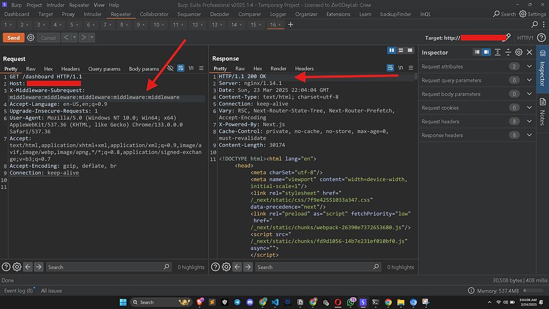The height and width of the screenshot is (309, 549).
Task: Go to previous request in history
Action: pos(66,38)
